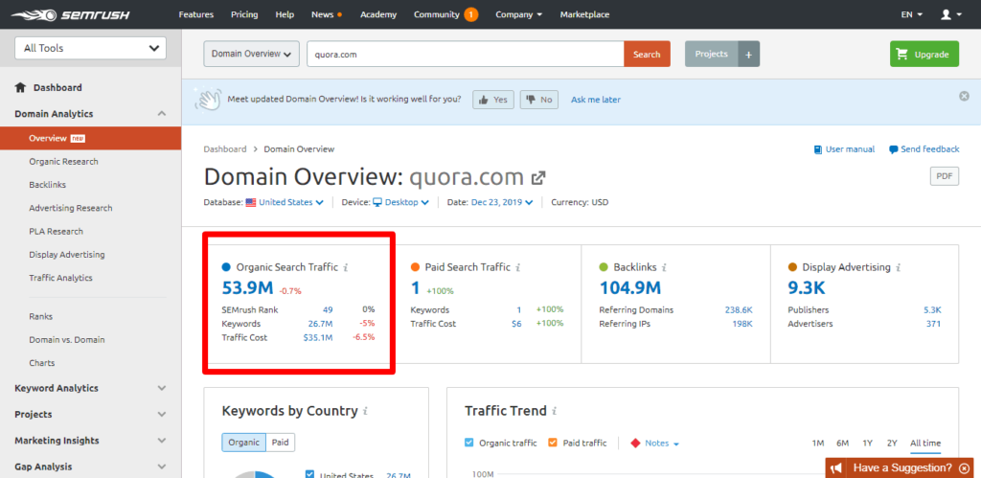The height and width of the screenshot is (478, 981).
Task: Click the Traffic Trend info icon
Action: 555,411
